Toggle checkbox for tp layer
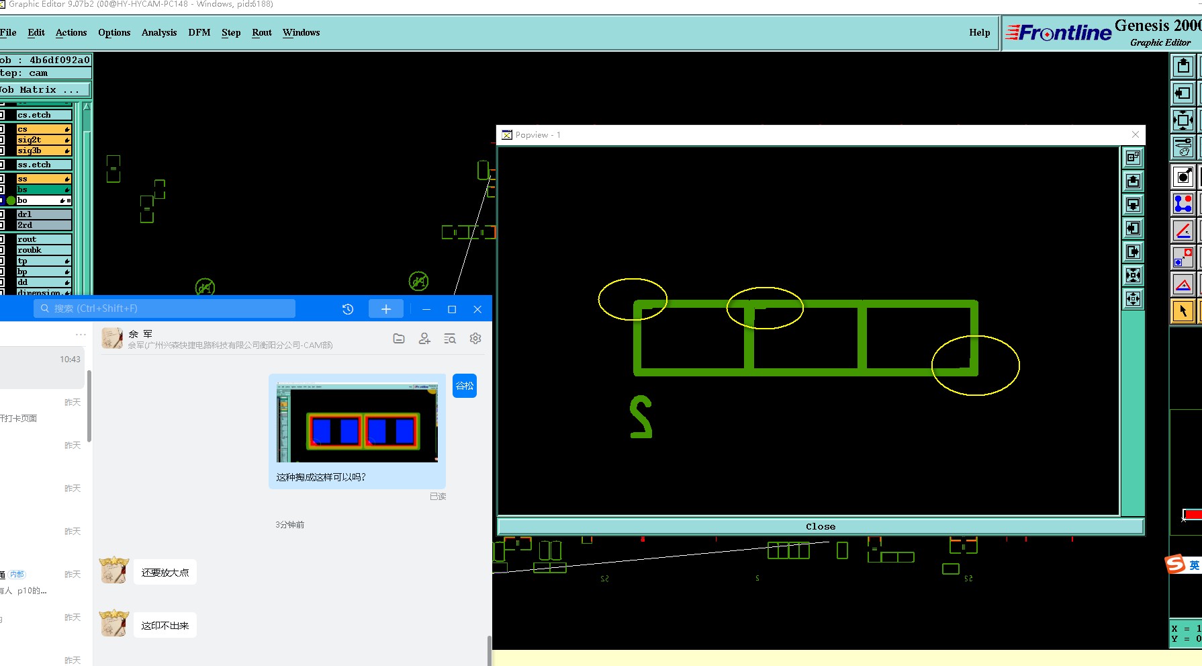 pyautogui.click(x=2, y=261)
